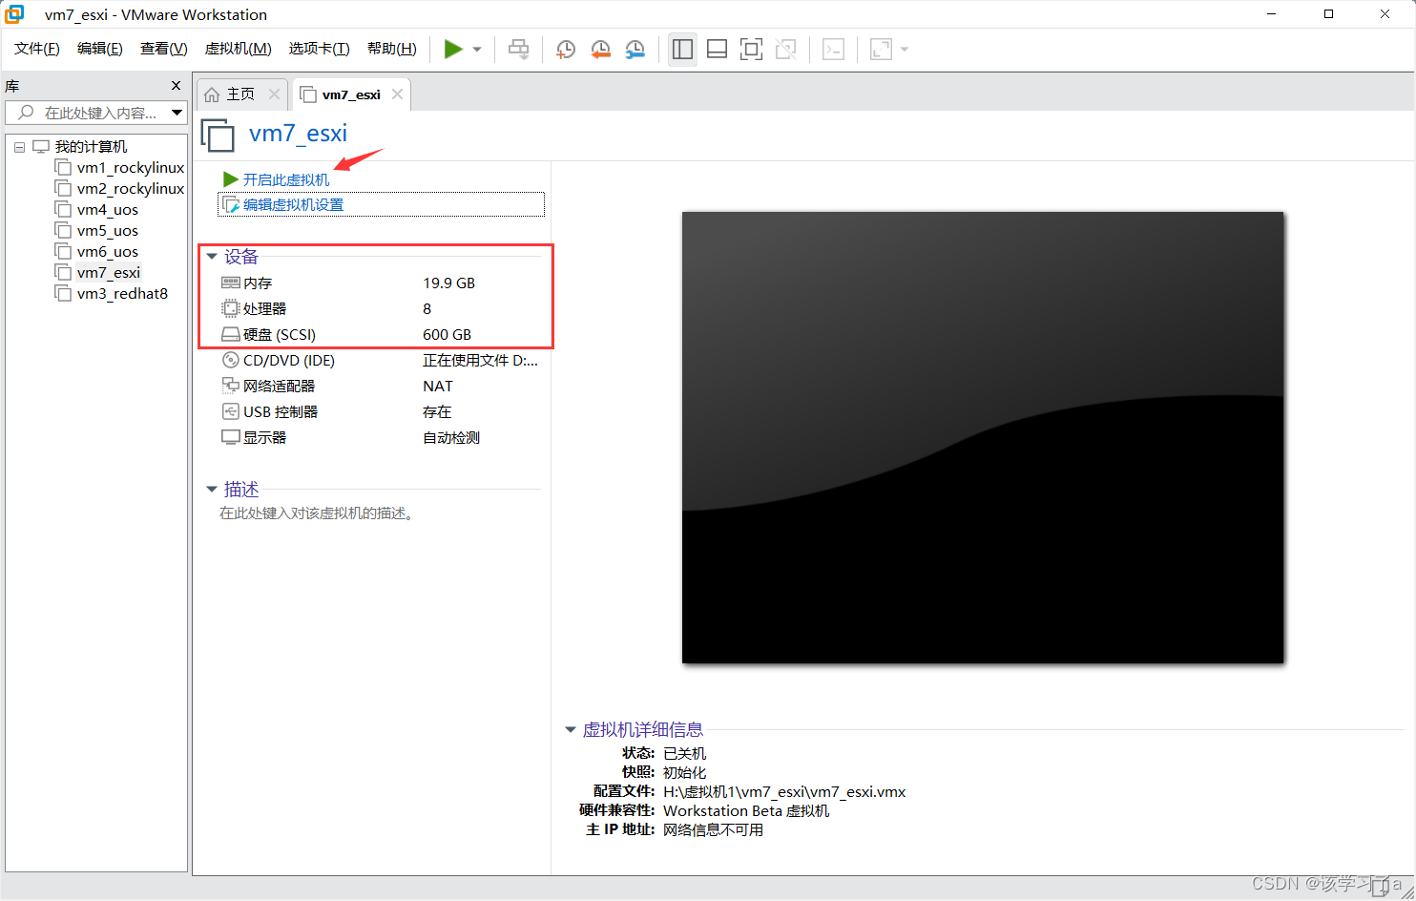Close the vm7_esxi tab

tap(397, 94)
